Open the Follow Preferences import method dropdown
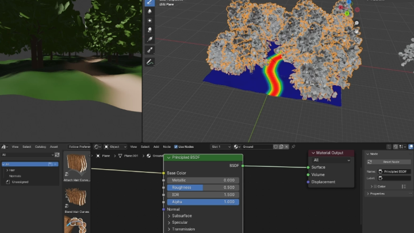 tap(79, 147)
